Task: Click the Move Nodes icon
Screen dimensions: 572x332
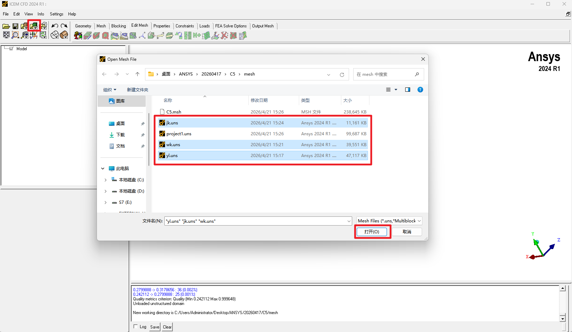Action: click(x=160, y=35)
